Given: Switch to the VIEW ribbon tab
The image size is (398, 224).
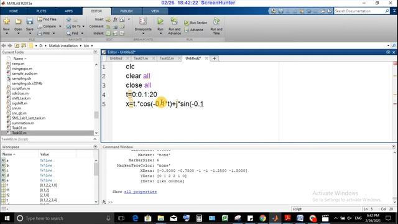Looking at the screenshot, I should [x=155, y=11].
